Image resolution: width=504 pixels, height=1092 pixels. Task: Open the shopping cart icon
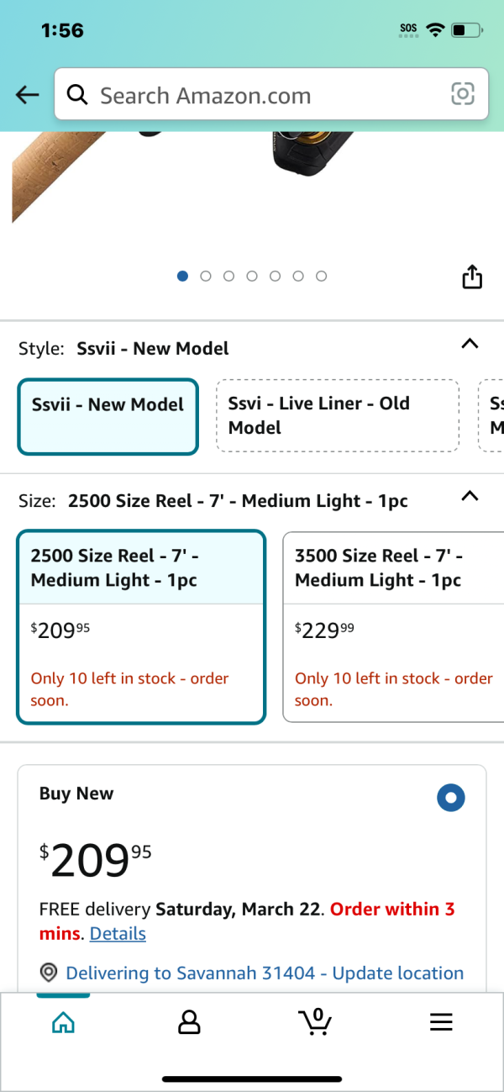315,1021
